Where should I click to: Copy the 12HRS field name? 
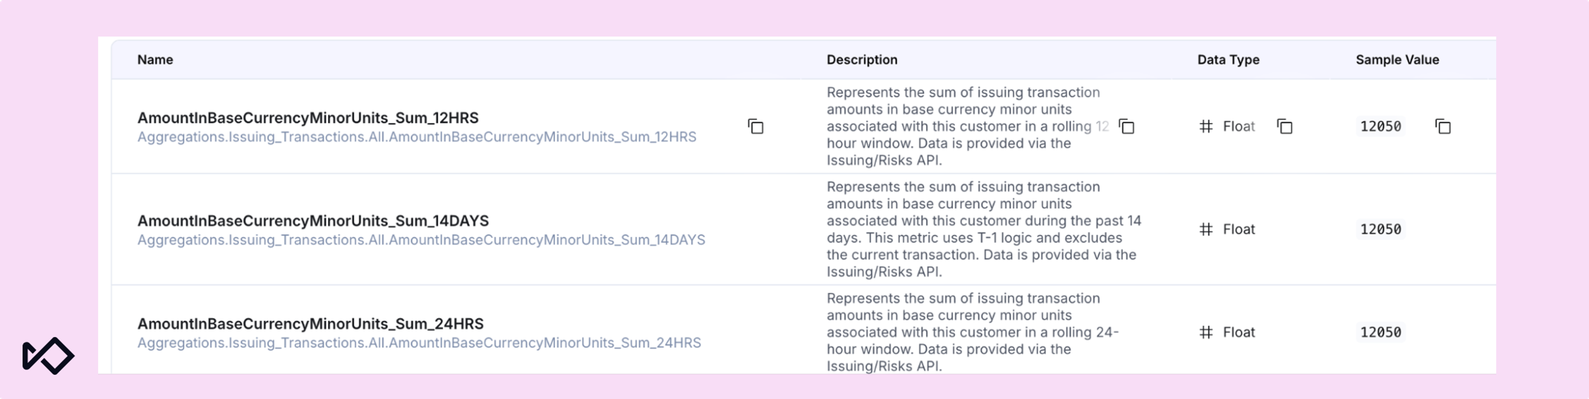[756, 127]
